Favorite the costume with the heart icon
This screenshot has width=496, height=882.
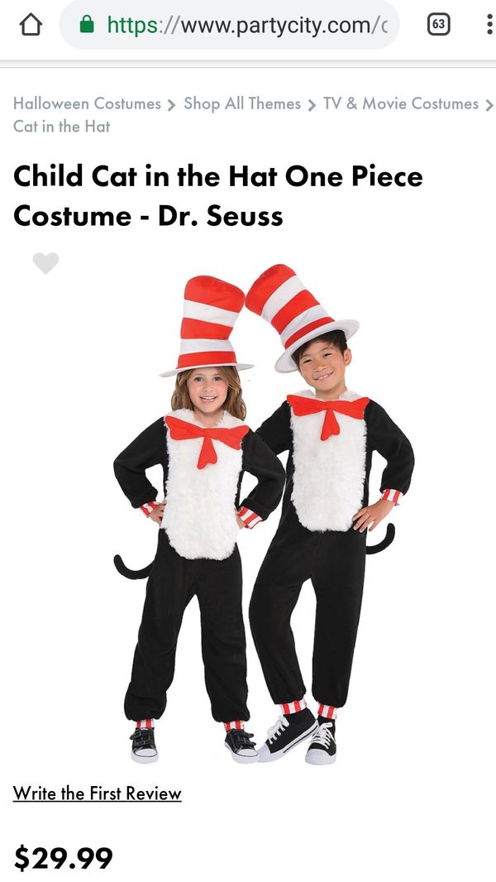coord(45,262)
